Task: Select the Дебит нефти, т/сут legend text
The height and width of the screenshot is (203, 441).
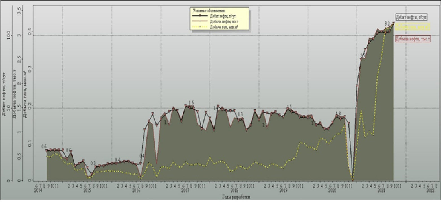Action: pos(223,16)
